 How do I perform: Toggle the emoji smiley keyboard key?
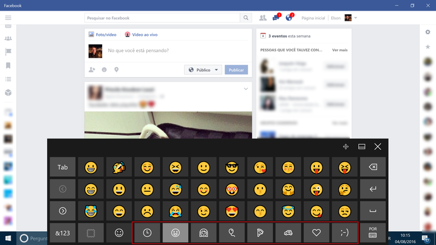(x=119, y=232)
